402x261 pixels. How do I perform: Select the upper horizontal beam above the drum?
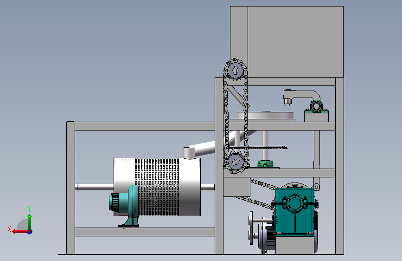point(145,126)
